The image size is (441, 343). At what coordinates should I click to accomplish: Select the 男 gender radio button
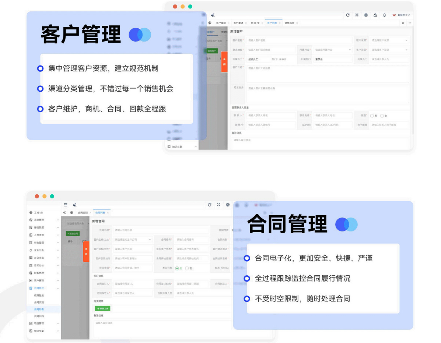pyautogui.click(x=372, y=116)
